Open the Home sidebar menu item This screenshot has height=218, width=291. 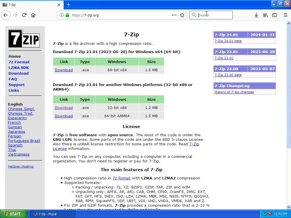(x=15, y=56)
